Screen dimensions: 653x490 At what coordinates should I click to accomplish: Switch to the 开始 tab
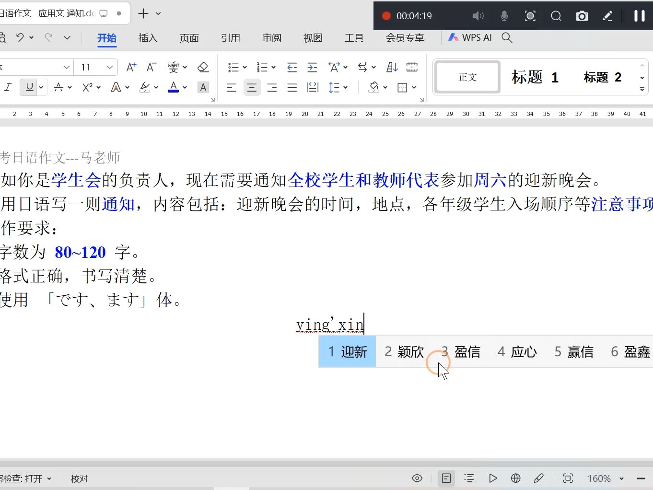(107, 38)
